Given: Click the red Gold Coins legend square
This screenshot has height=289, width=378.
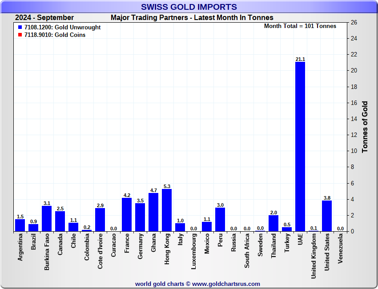Looking at the screenshot, I should click(x=20, y=35).
